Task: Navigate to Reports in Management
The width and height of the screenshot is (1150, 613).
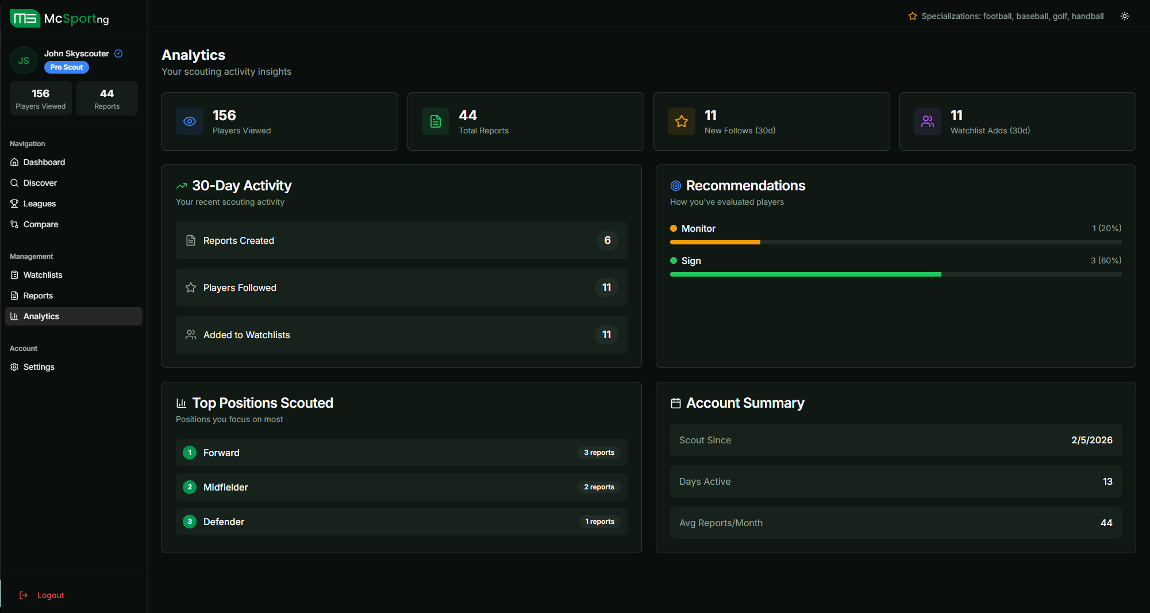Action: pyautogui.click(x=38, y=296)
